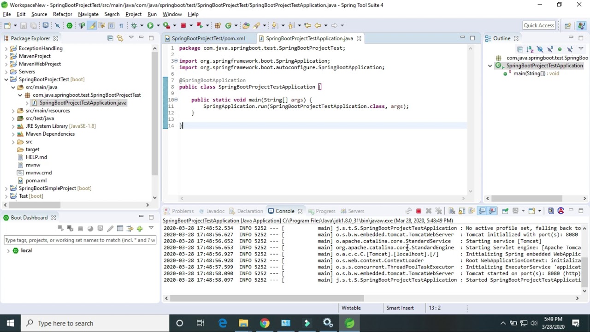Stop the running app with the console's red Terminate button
This screenshot has width=590, height=332.
click(419, 211)
